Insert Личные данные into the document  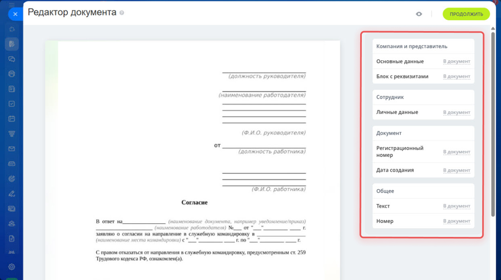[x=456, y=112]
